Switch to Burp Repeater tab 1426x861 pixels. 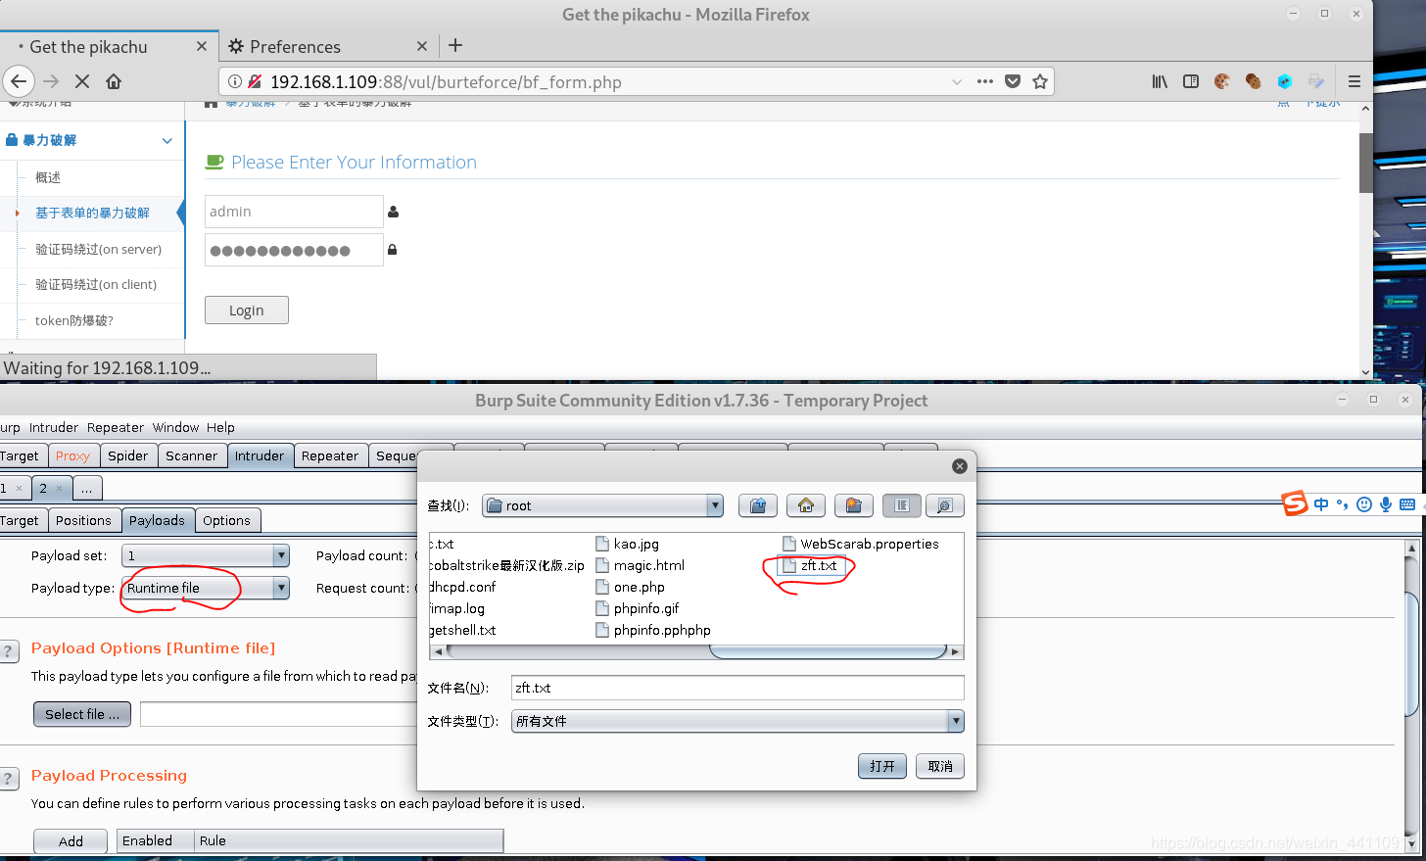[x=330, y=455]
